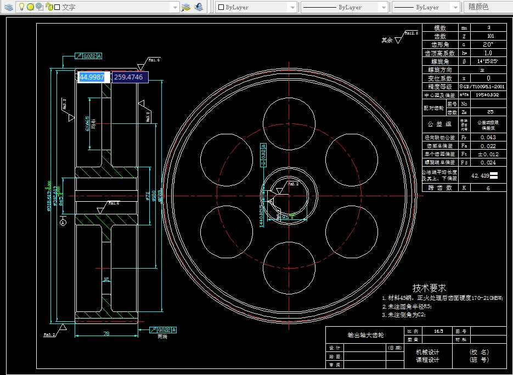513x375 pixels.
Task: Click the 中心距及偏差 row label
Action: pyautogui.click(x=440, y=95)
